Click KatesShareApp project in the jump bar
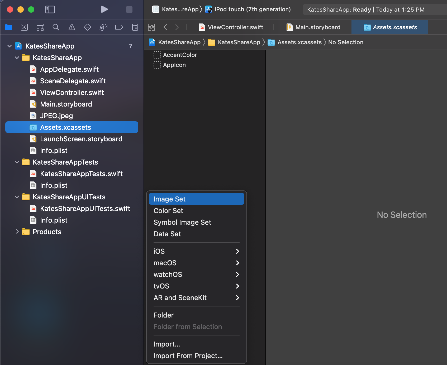This screenshot has width=447, height=365. [x=175, y=42]
